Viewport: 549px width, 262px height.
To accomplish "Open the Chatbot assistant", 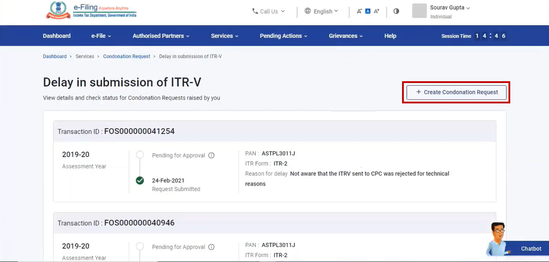I will (531, 249).
